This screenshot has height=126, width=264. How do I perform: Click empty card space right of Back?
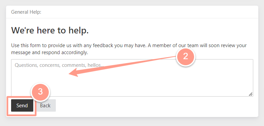point(152,106)
